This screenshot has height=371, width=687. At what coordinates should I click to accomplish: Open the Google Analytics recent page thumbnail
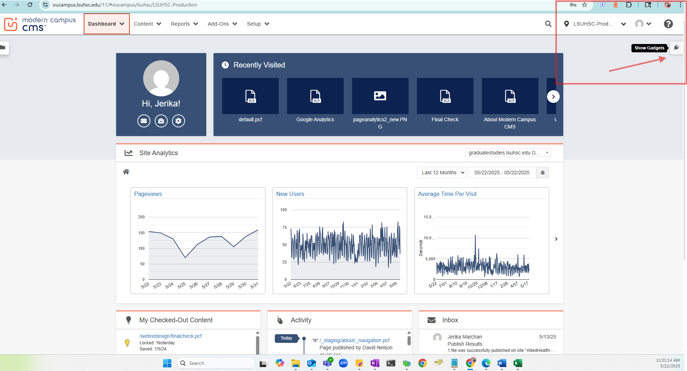pyautogui.click(x=315, y=96)
